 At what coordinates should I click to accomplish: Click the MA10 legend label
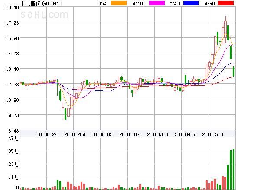click(x=137, y=3)
